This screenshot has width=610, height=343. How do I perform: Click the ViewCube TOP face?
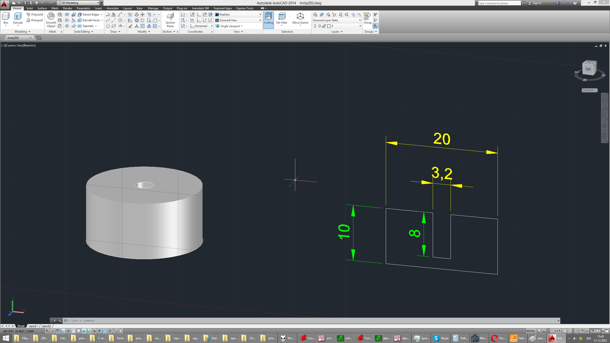(x=588, y=69)
